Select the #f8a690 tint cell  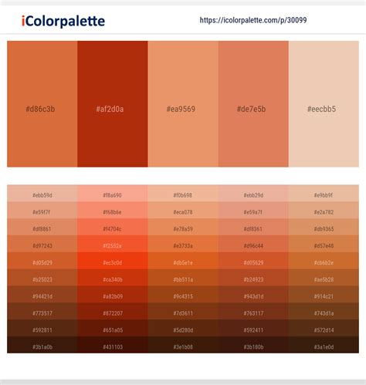113,194
